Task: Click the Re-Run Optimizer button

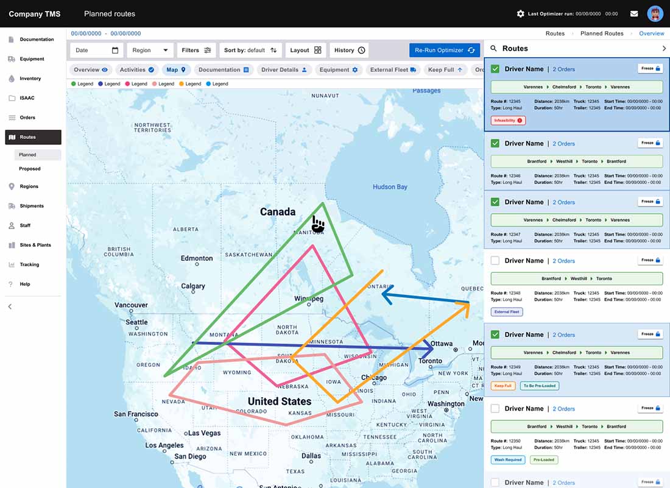Action: tap(445, 51)
